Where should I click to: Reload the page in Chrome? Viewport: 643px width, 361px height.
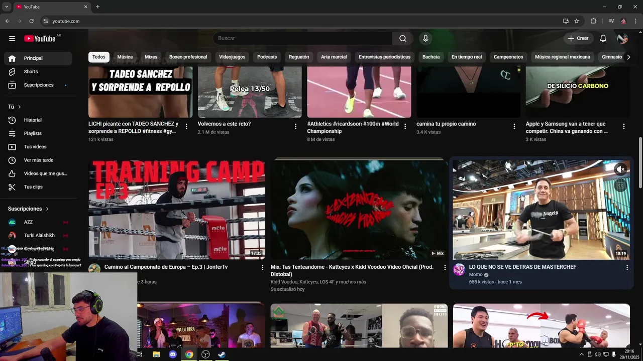31,21
